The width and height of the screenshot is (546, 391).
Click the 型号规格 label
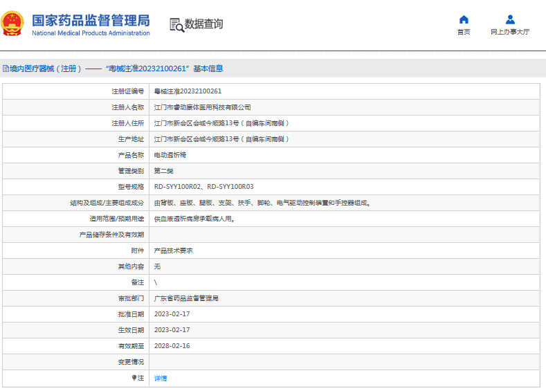tap(131, 187)
